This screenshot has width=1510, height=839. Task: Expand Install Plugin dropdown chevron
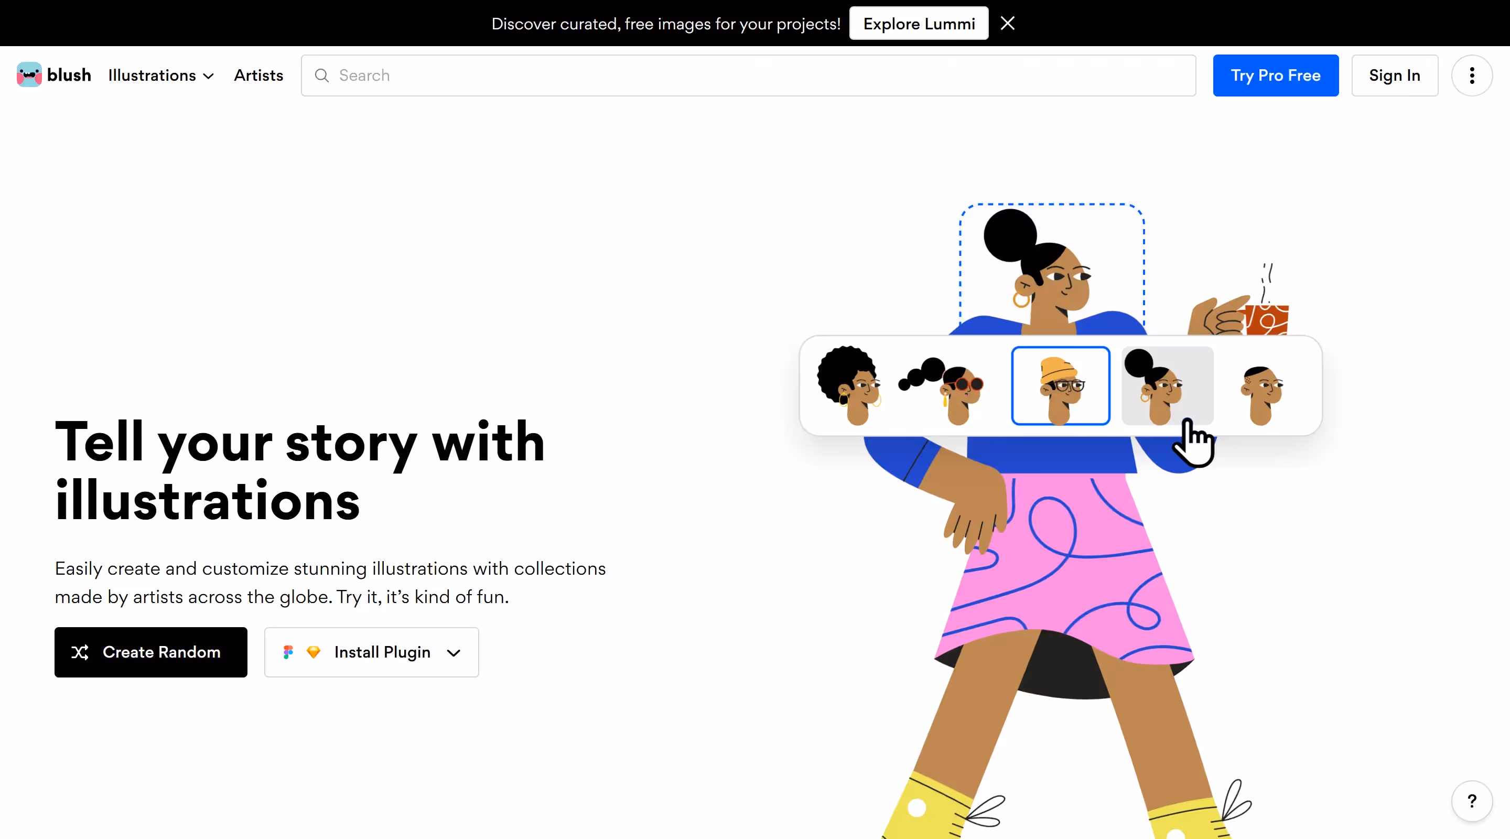(454, 652)
